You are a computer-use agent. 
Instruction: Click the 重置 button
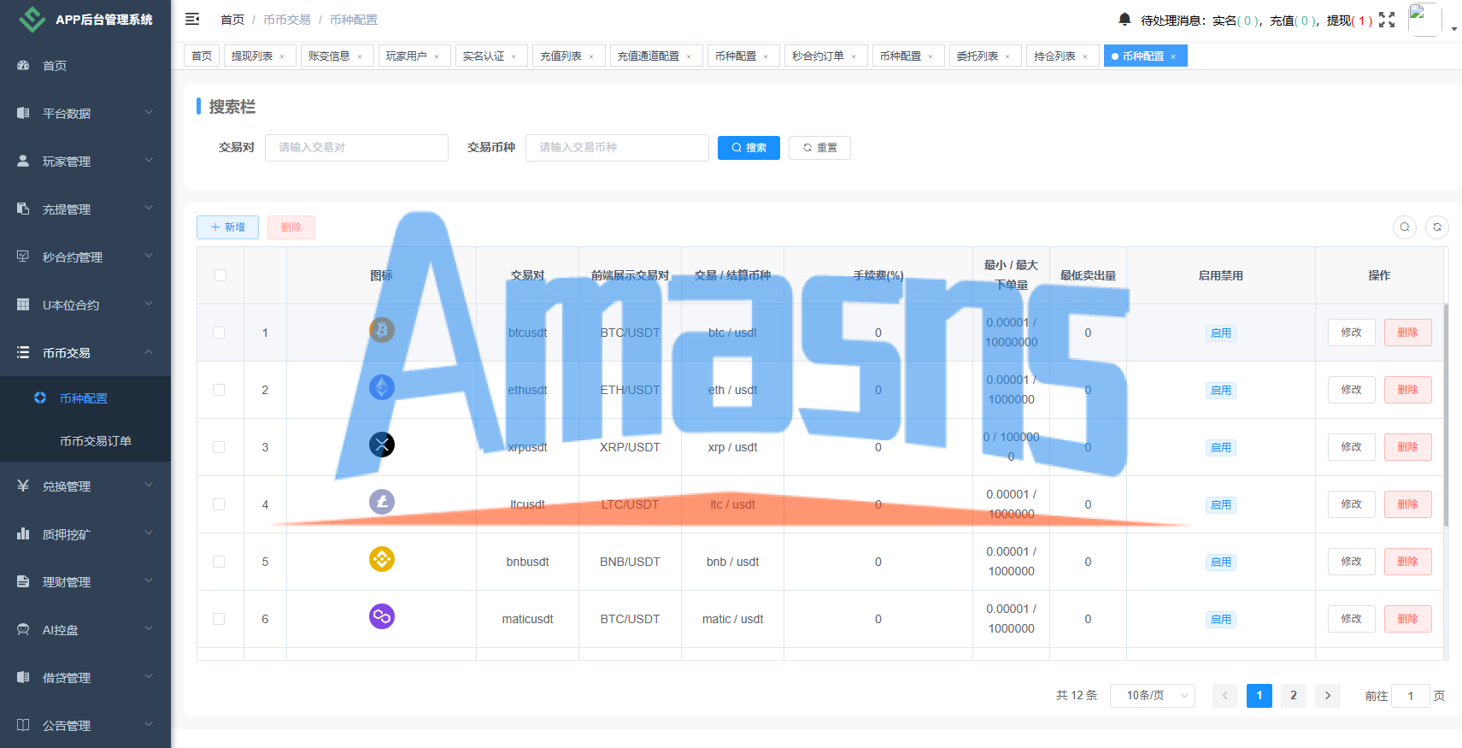click(819, 148)
